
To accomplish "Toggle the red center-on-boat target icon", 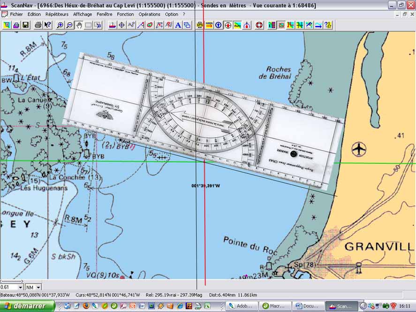I will coord(228,25).
